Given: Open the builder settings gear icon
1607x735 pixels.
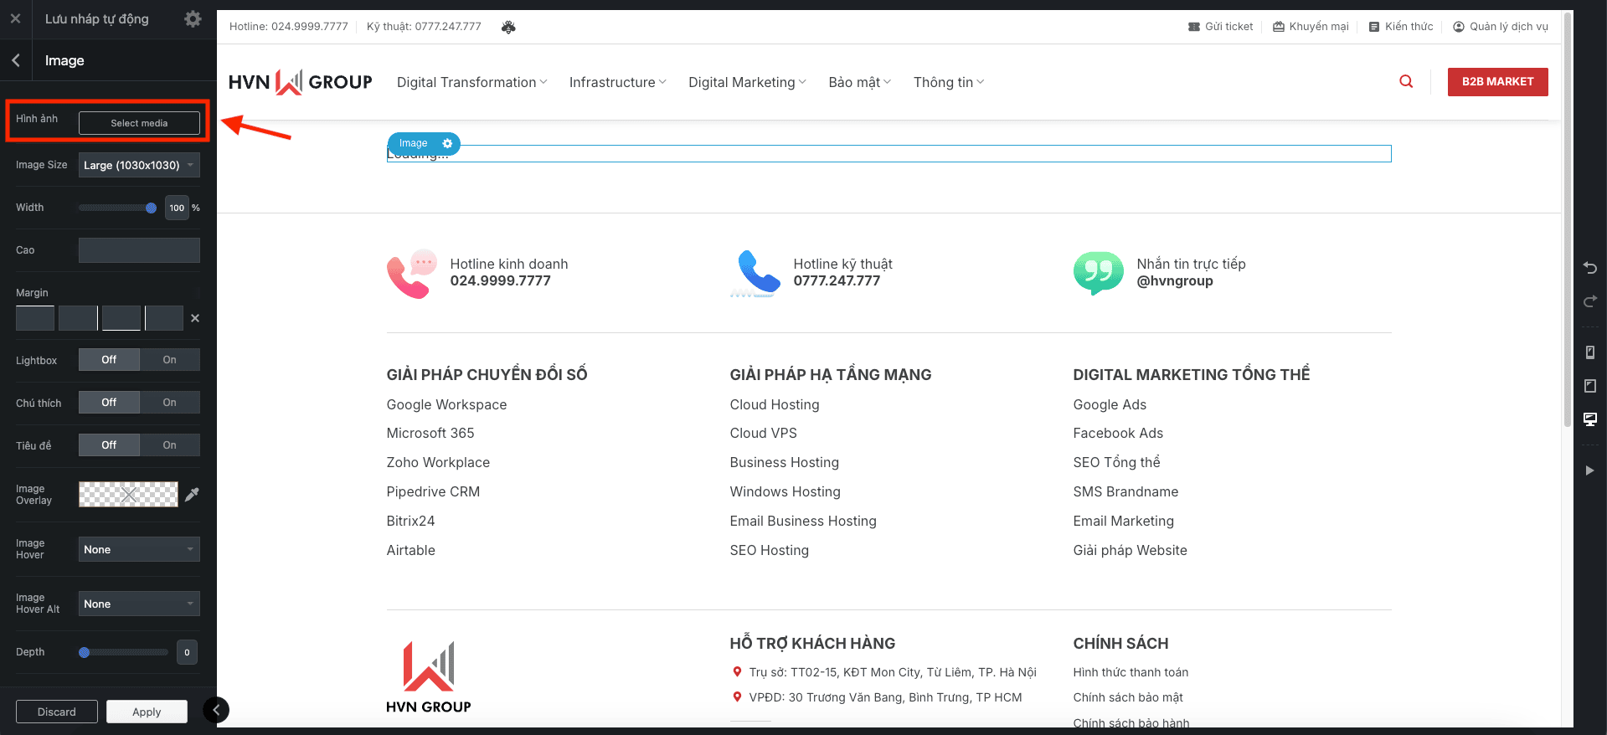Looking at the screenshot, I should pyautogui.click(x=193, y=18).
